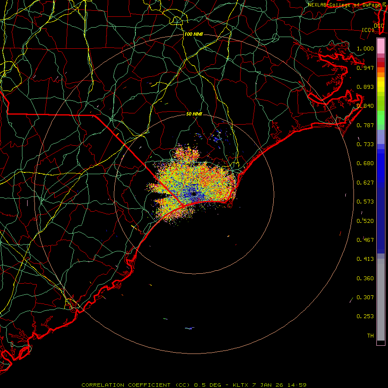The image size is (388, 388).
Task: Click the 0.893 scale value
Action: (365, 87)
